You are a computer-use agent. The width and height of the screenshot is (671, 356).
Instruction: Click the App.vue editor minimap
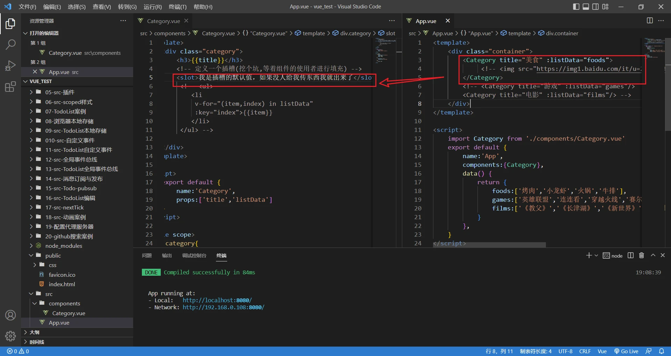(x=653, y=49)
